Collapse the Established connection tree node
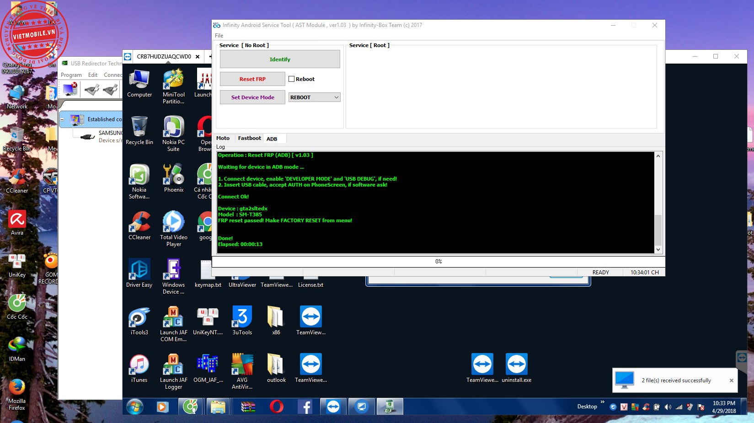 (62, 119)
